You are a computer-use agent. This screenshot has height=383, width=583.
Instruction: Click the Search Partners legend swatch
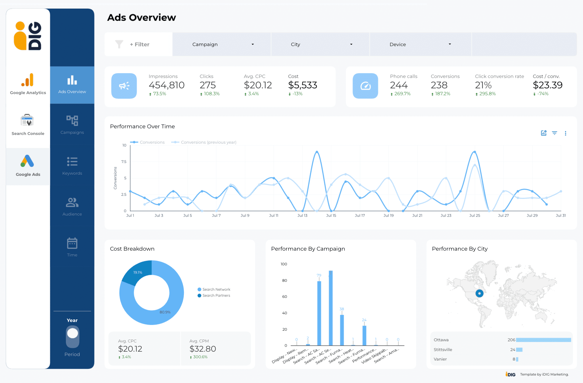(x=199, y=296)
